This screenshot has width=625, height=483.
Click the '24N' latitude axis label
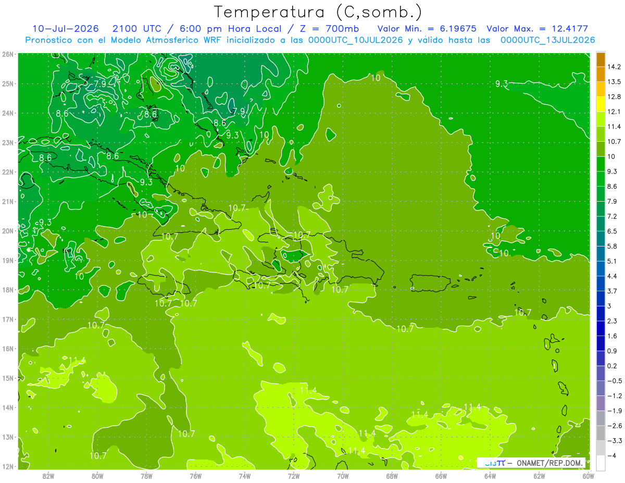pos(8,113)
